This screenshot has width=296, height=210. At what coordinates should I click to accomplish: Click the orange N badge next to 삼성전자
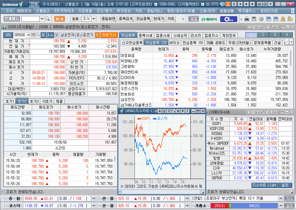coord(98,35)
